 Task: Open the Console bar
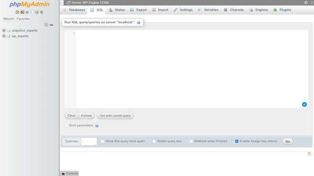69,174
